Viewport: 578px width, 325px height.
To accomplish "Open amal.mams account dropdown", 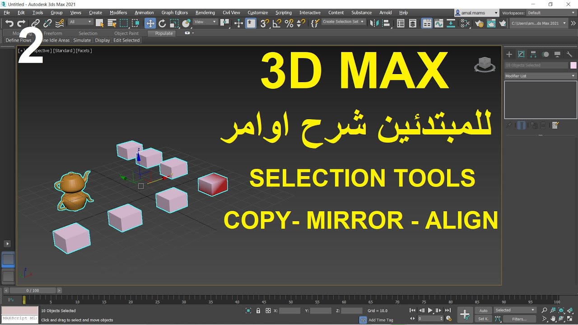I will click(476, 13).
